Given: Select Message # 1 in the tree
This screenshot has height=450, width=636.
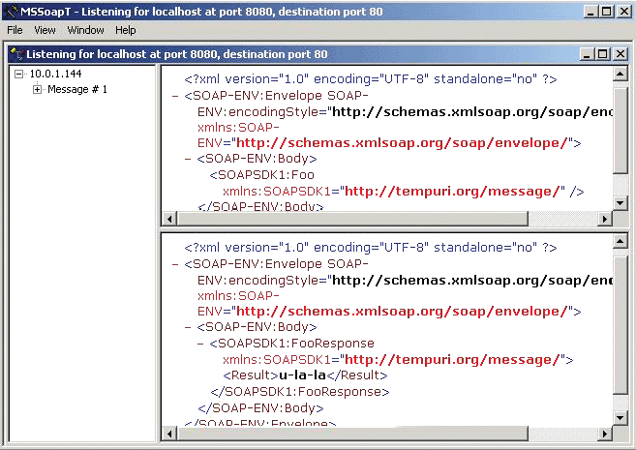Looking at the screenshot, I should [x=76, y=90].
